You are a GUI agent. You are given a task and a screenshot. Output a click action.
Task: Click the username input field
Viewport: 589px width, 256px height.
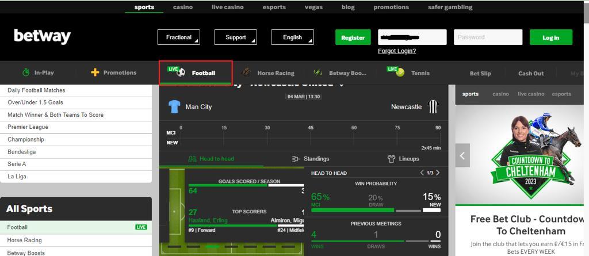412,37
